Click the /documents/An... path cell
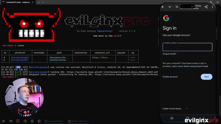This screenshot has height=124, width=221. (59, 57)
